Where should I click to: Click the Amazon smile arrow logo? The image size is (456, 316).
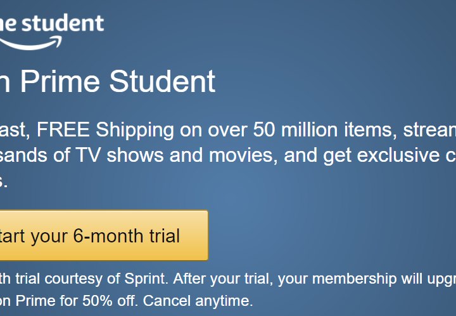pos(30,43)
